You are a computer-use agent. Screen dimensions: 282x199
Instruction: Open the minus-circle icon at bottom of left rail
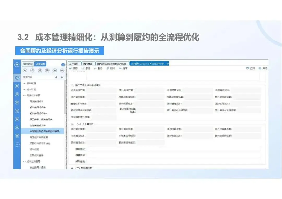pyautogui.click(x=17, y=144)
